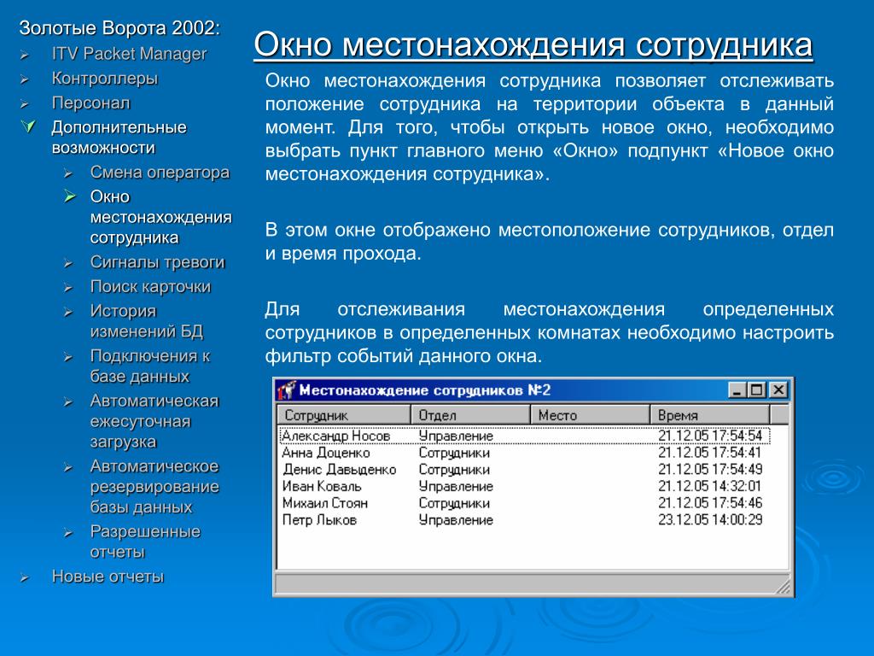The image size is (874, 656).
Task: Go to Новые отчеты section
Action: [108, 577]
